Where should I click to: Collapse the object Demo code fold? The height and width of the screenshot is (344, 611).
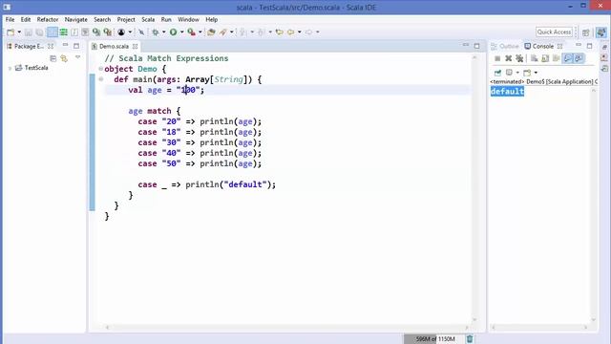pos(101,69)
